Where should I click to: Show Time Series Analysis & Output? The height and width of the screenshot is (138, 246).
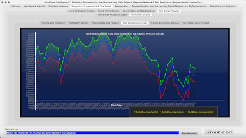click(x=113, y=15)
